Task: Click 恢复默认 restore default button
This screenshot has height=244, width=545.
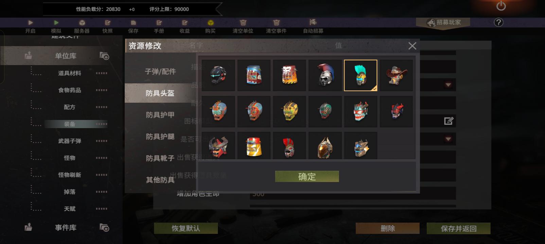Action: click(x=186, y=228)
